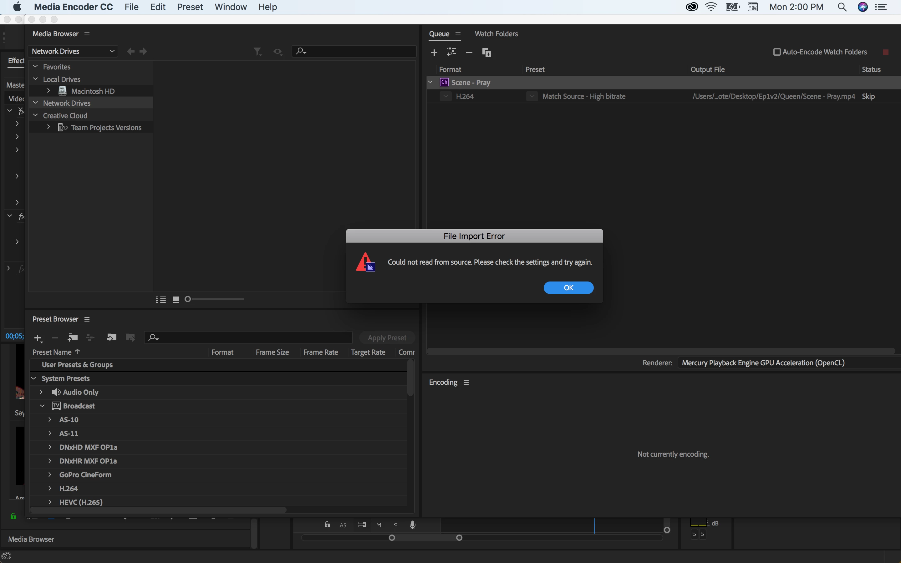This screenshot has height=563, width=901.
Task: Open the File menu
Action: click(131, 7)
